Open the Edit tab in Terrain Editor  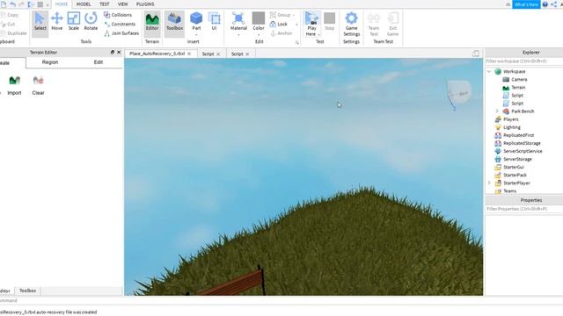pyautogui.click(x=99, y=62)
